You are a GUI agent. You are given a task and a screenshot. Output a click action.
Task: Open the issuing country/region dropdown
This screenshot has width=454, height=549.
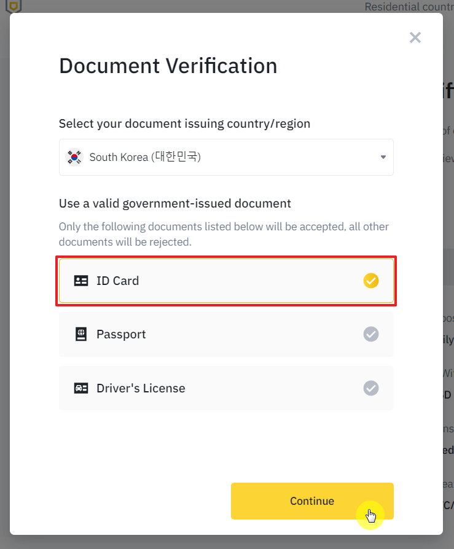click(226, 157)
